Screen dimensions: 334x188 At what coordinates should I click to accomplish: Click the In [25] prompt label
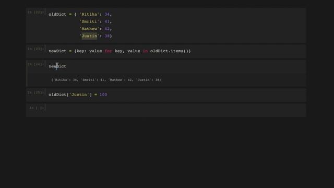click(x=36, y=93)
